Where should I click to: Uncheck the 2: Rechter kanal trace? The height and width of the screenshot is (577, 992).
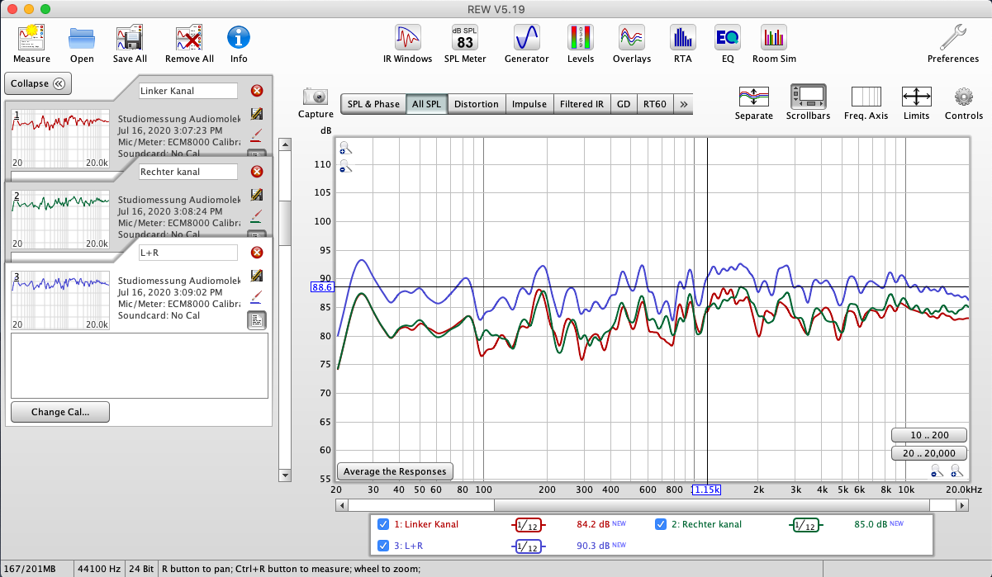[661, 524]
